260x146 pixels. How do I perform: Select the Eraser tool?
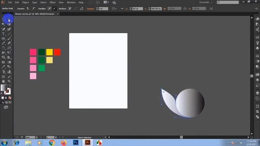click(9, 43)
